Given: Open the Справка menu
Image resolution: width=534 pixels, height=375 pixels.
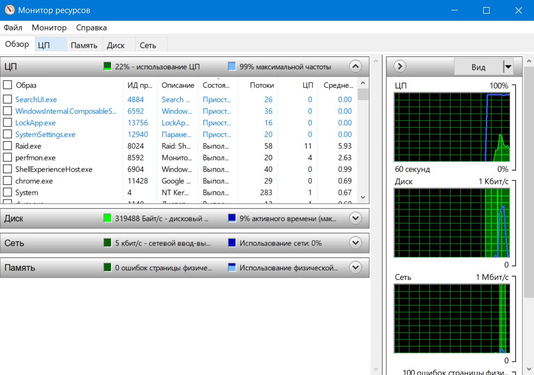Looking at the screenshot, I should coord(91,27).
